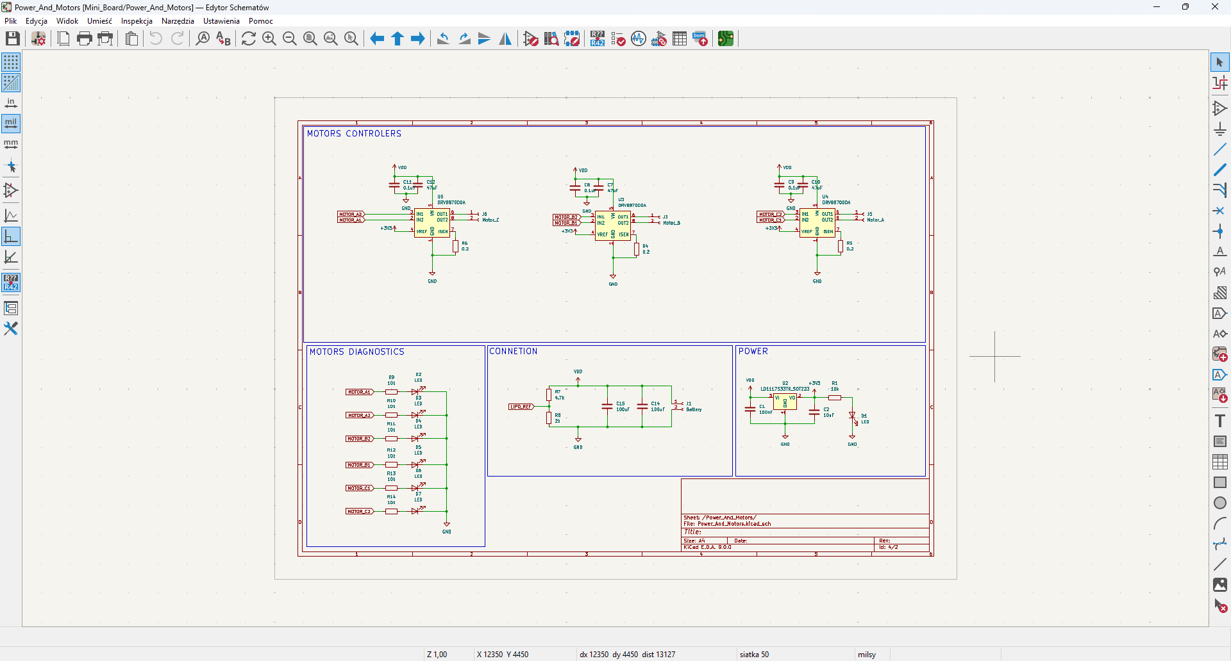Open the Widok menu
The image size is (1231, 661).
(x=67, y=21)
